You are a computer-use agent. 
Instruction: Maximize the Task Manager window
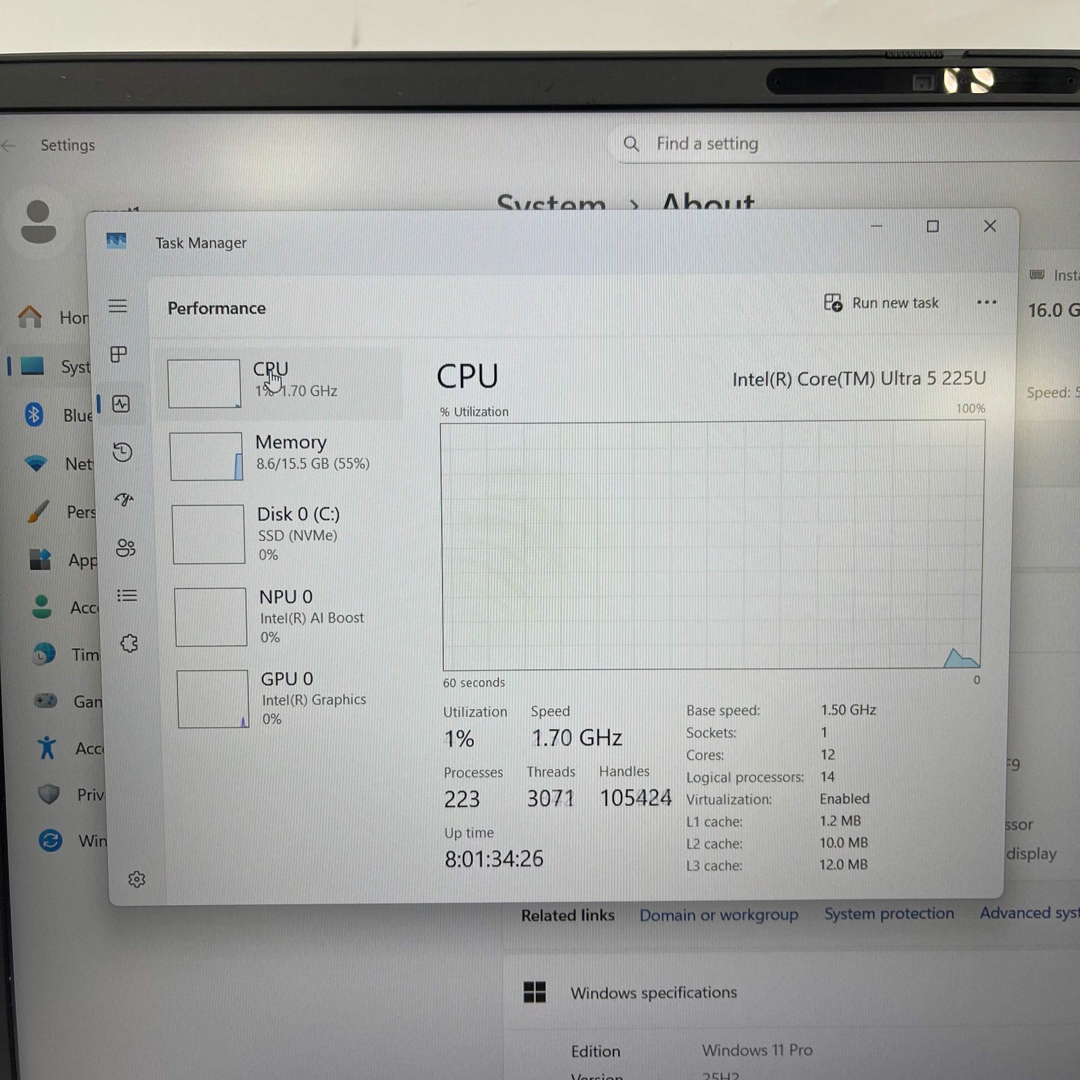tap(932, 226)
